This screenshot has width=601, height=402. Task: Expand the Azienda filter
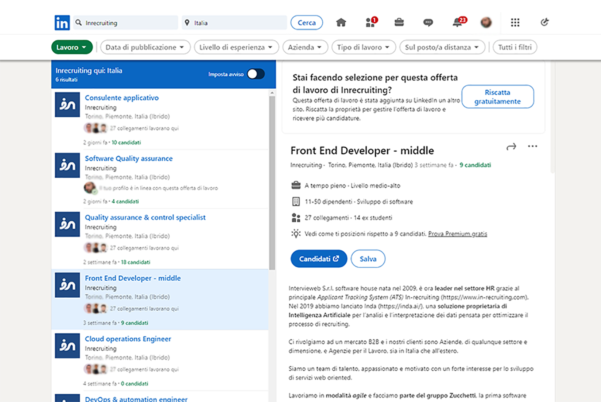305,47
